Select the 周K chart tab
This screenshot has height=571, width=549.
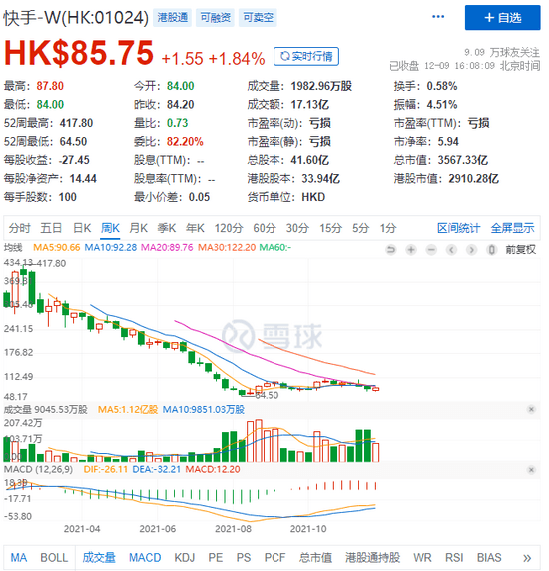(x=110, y=228)
